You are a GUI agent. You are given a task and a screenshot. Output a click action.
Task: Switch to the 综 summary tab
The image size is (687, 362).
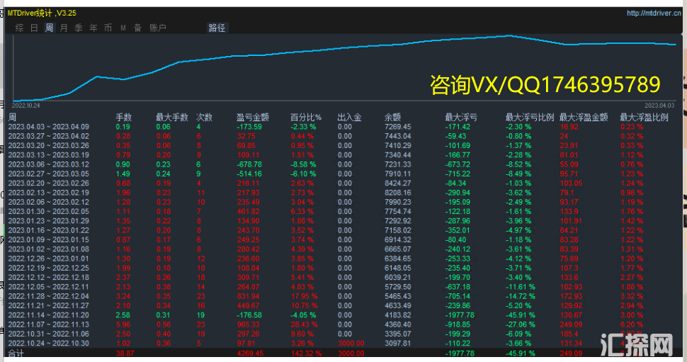tap(19, 28)
